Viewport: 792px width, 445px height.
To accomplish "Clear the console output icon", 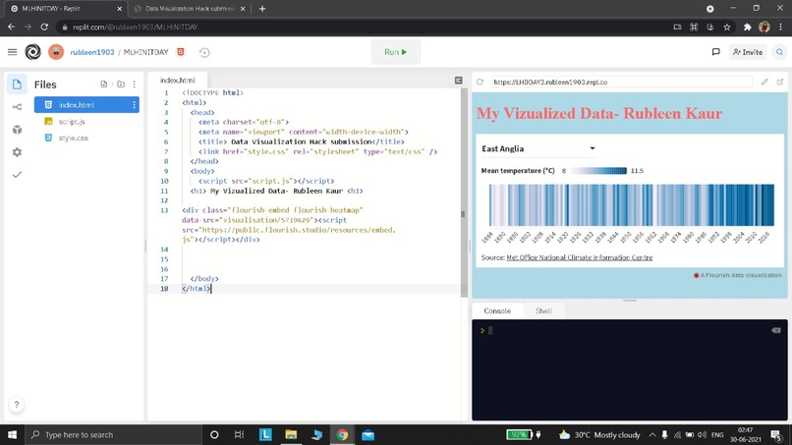I will tap(776, 330).
